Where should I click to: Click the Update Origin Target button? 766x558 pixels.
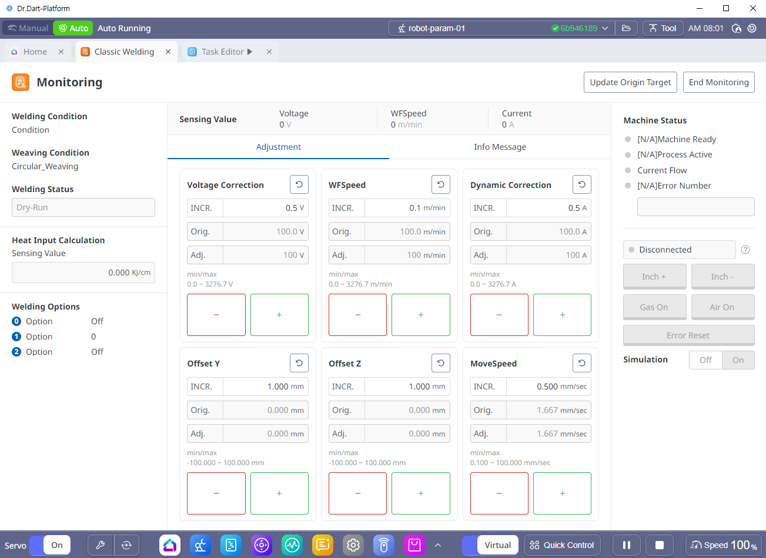coord(630,82)
